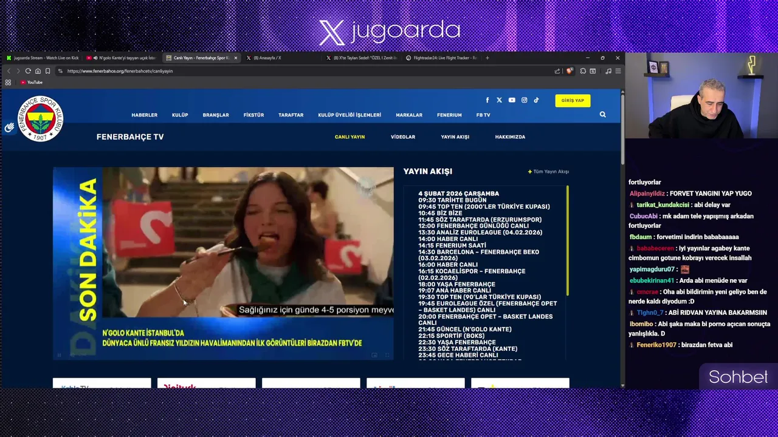Pause the live video player
This screenshot has width=778, height=437.
[x=59, y=355]
